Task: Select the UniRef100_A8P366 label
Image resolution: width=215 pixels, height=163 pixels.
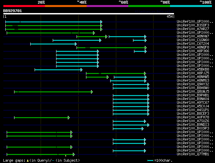Action: tap(193, 51)
